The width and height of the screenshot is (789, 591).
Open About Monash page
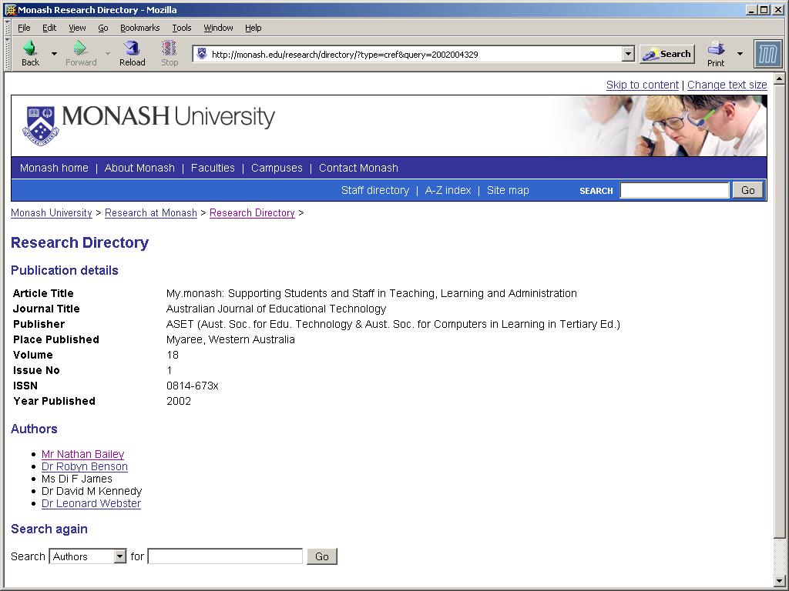pos(139,168)
